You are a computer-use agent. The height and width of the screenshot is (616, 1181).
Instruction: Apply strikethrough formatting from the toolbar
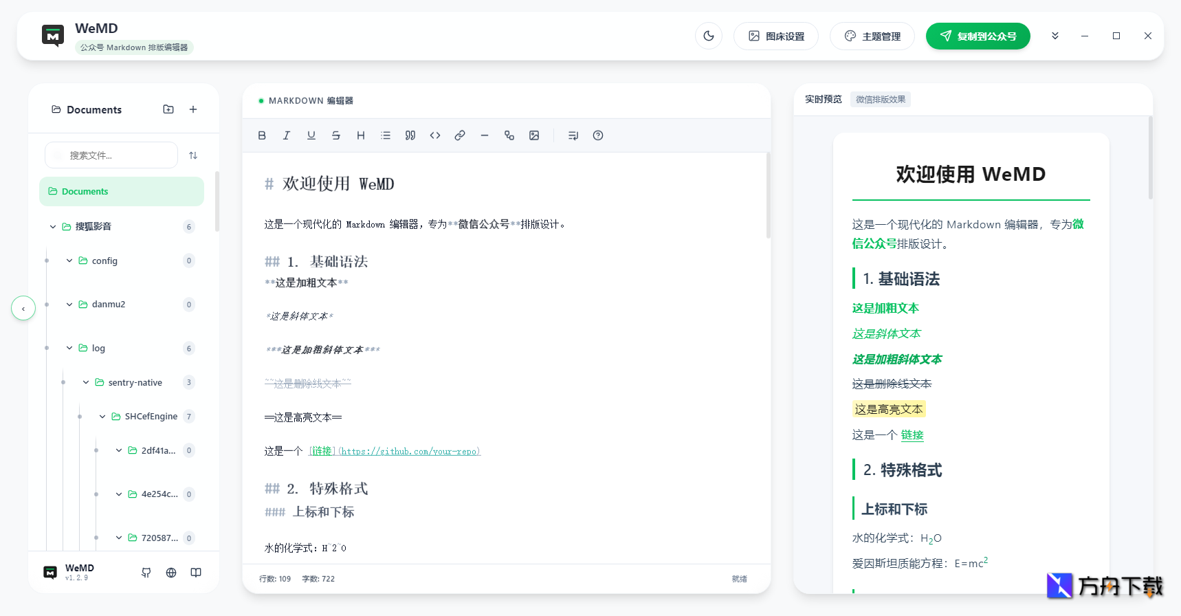click(336, 135)
